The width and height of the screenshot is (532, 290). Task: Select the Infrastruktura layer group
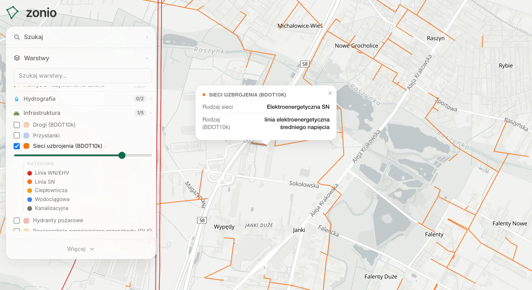(81, 113)
